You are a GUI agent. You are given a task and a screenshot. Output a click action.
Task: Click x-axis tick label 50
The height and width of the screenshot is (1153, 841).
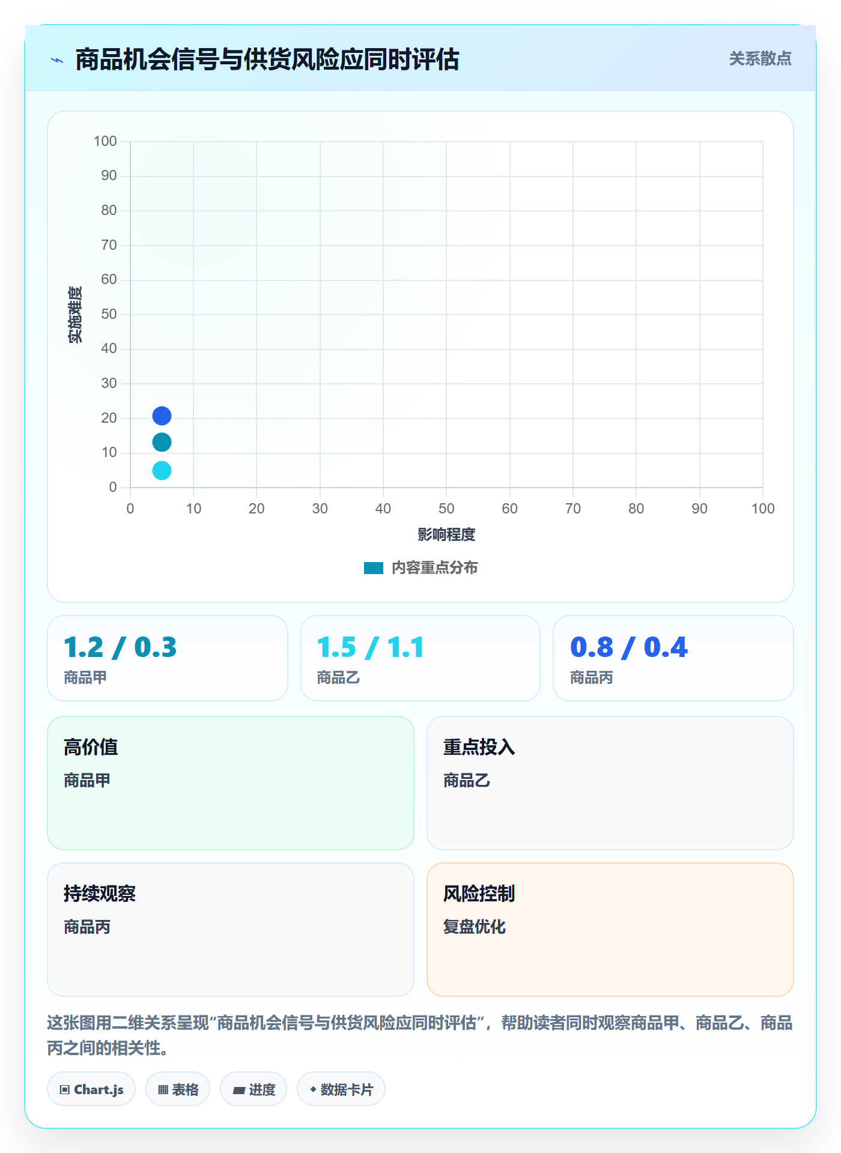coord(446,509)
